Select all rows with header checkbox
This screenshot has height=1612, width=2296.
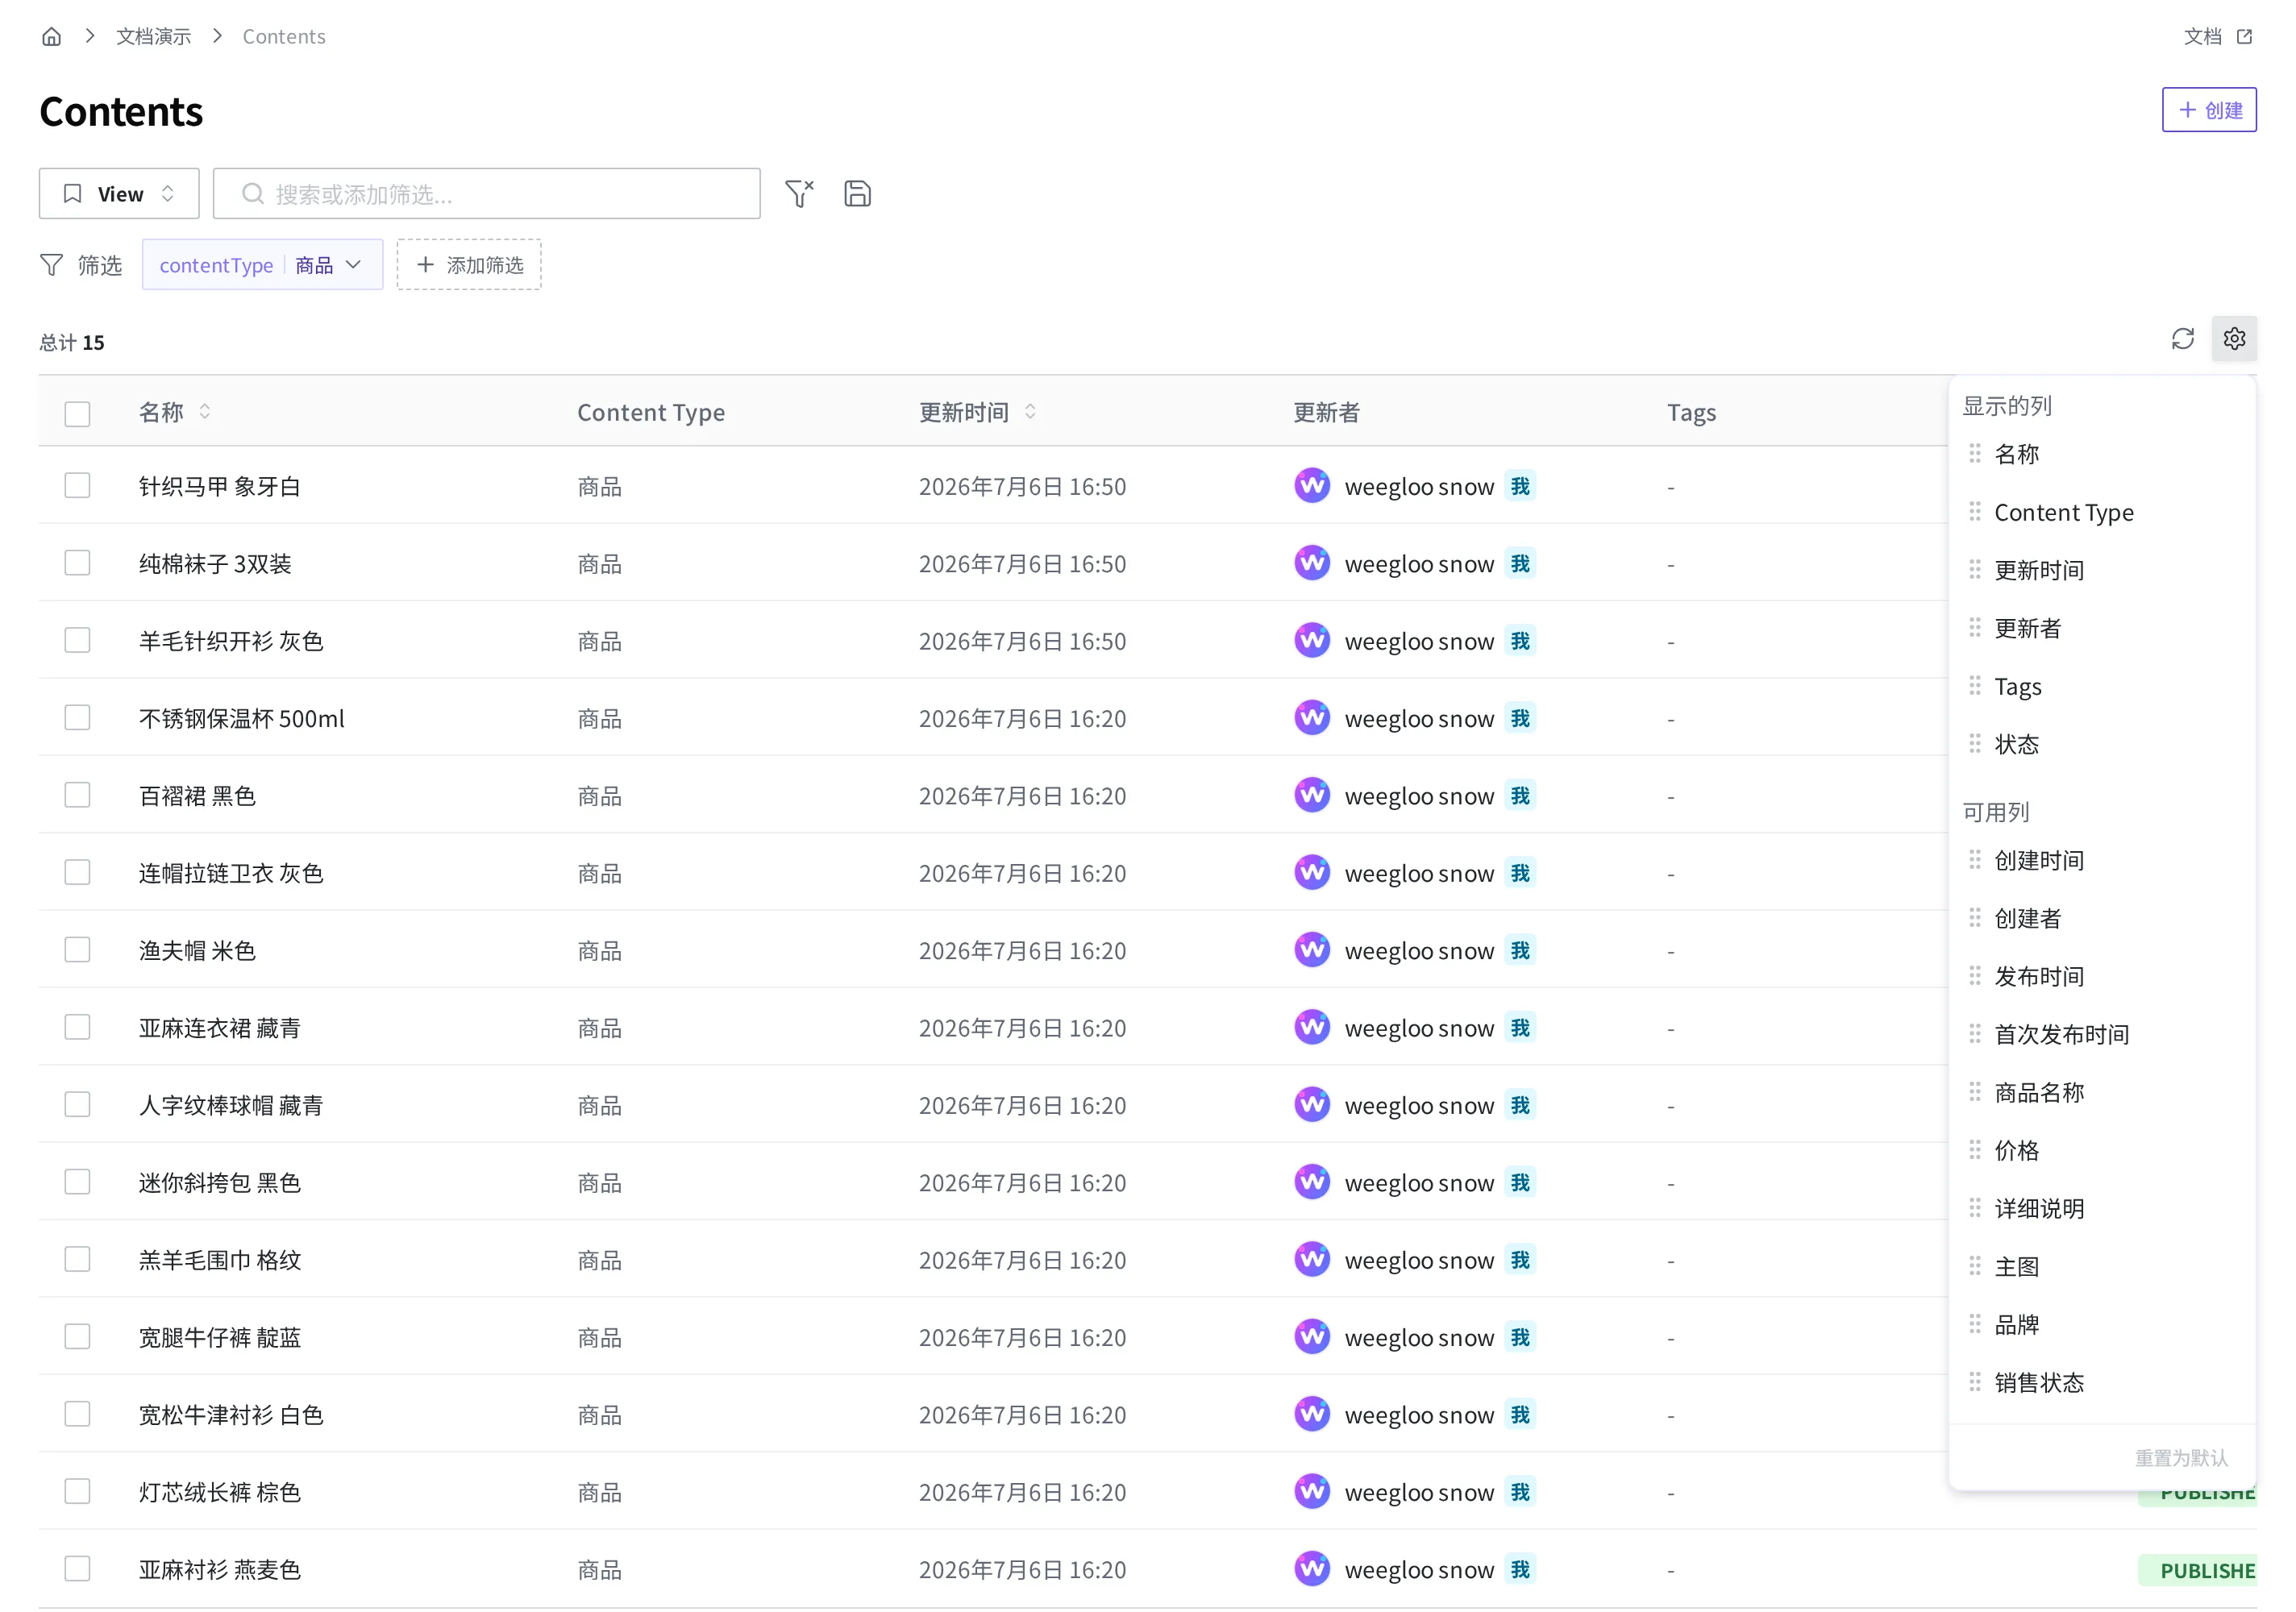[x=77, y=413]
